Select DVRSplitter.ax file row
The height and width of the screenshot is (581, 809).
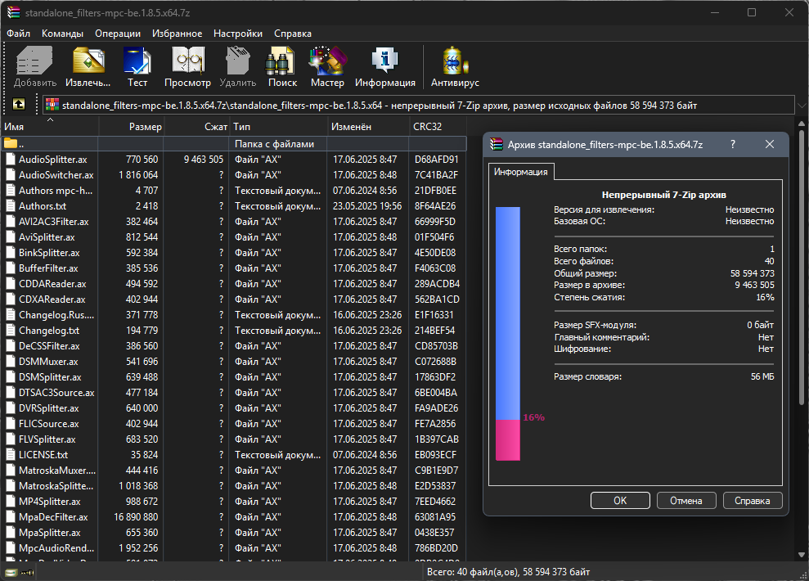[233, 408]
